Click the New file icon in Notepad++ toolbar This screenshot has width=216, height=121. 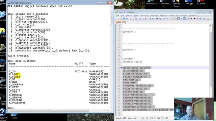tap(118, 18)
